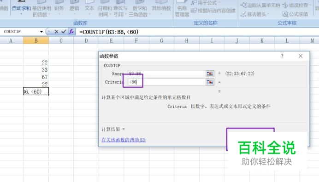Cancel the formula entry with the X button
Screen dimensions: 319x182
point(56,32)
